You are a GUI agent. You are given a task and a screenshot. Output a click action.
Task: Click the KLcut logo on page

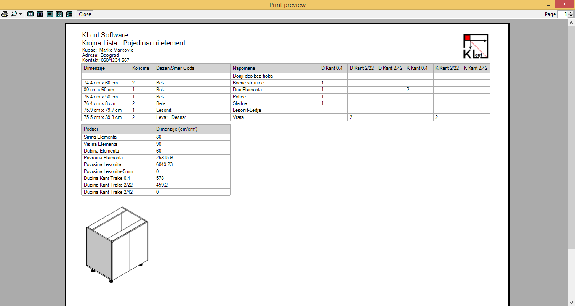(x=476, y=46)
